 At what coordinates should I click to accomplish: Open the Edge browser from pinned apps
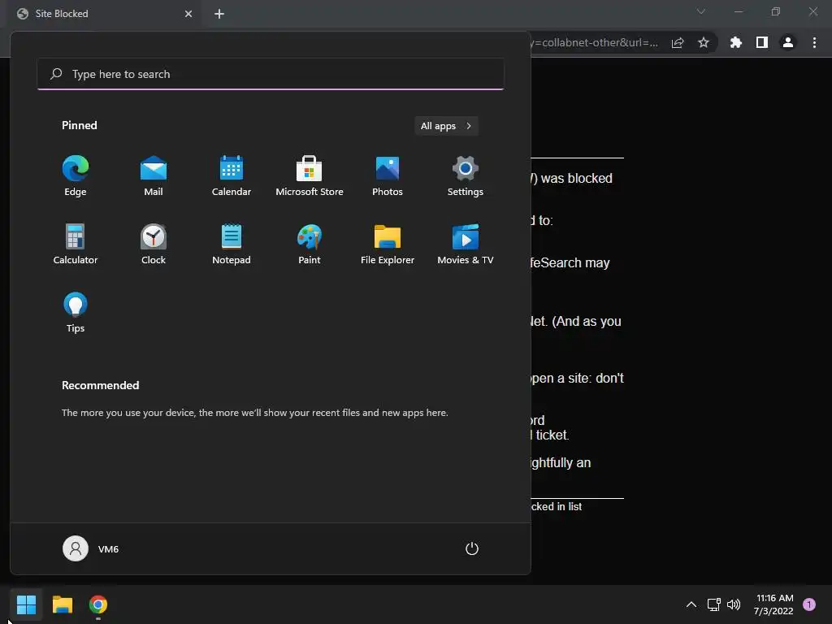76,176
